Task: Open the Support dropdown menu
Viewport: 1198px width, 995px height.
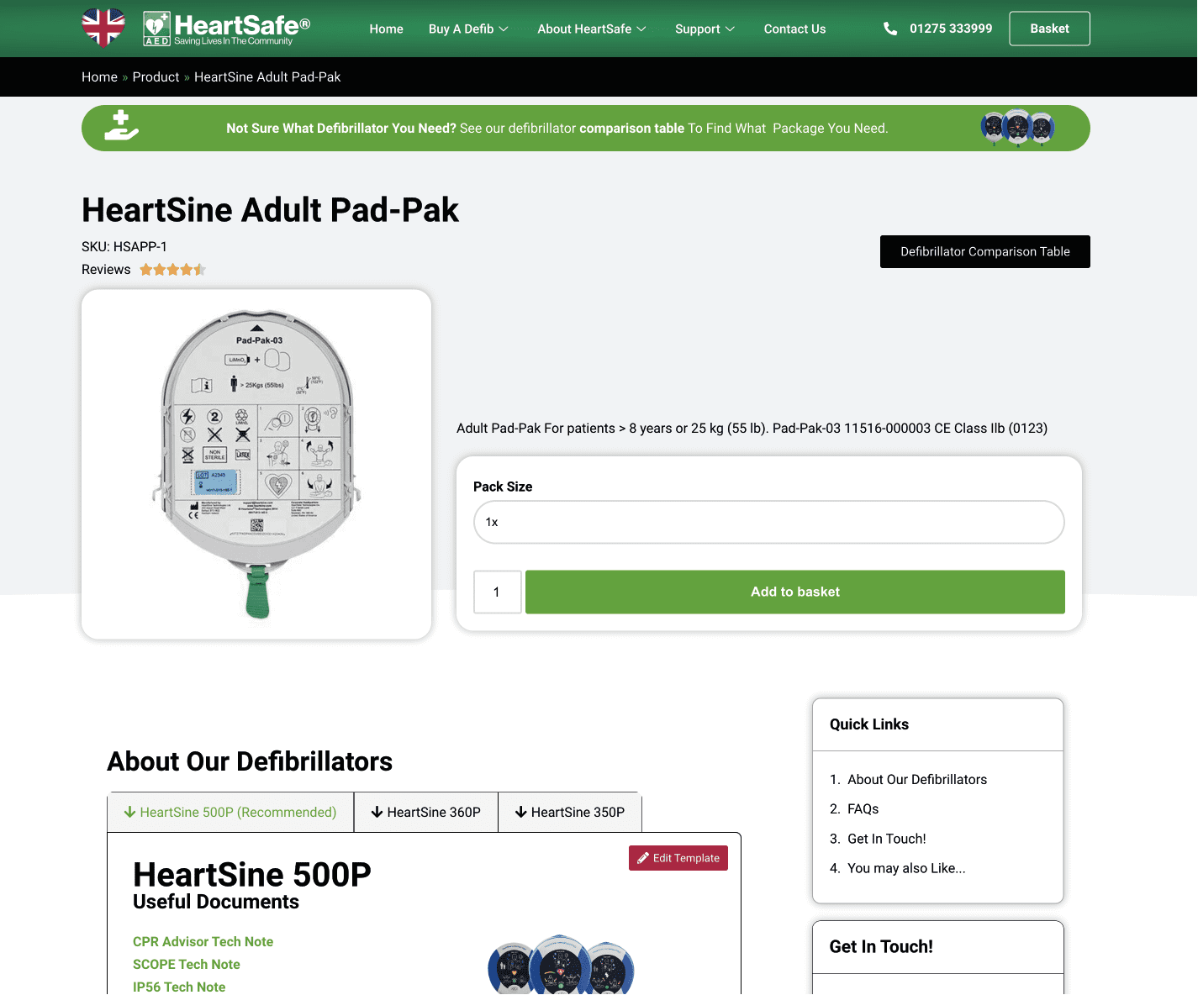Action: pyautogui.click(x=705, y=29)
